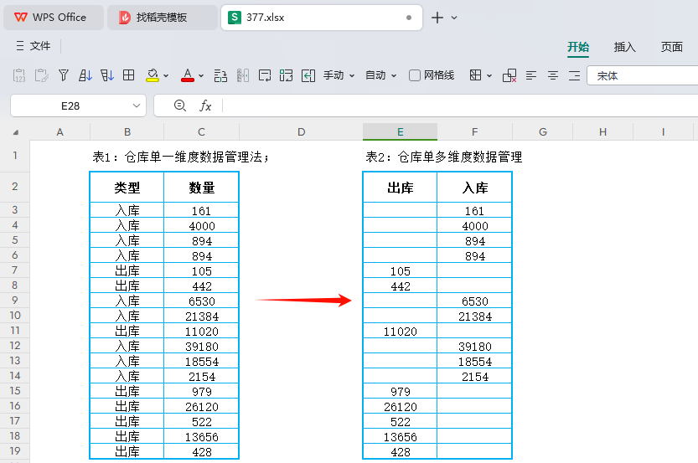The height and width of the screenshot is (463, 698).
Task: Click the indent arrow-in-box icon
Action: click(x=308, y=75)
